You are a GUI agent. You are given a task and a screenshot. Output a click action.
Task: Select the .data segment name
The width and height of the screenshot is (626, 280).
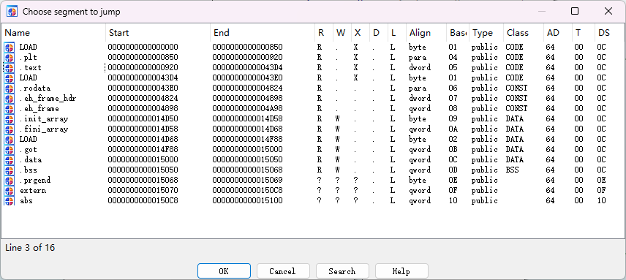30,160
